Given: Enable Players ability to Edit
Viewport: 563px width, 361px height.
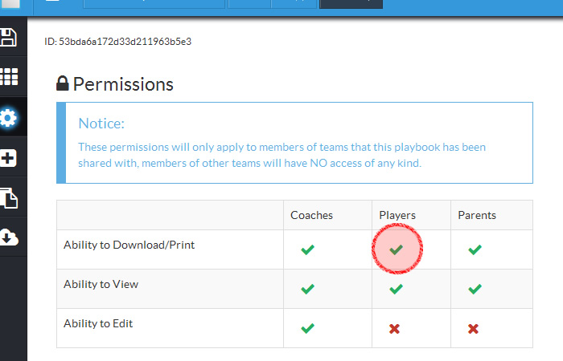Looking at the screenshot, I should pyautogui.click(x=394, y=328).
